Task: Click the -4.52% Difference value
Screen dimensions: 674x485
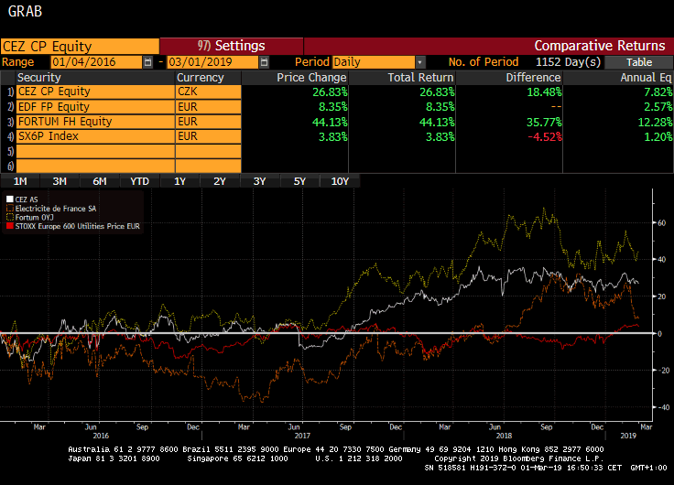Action: 544,137
